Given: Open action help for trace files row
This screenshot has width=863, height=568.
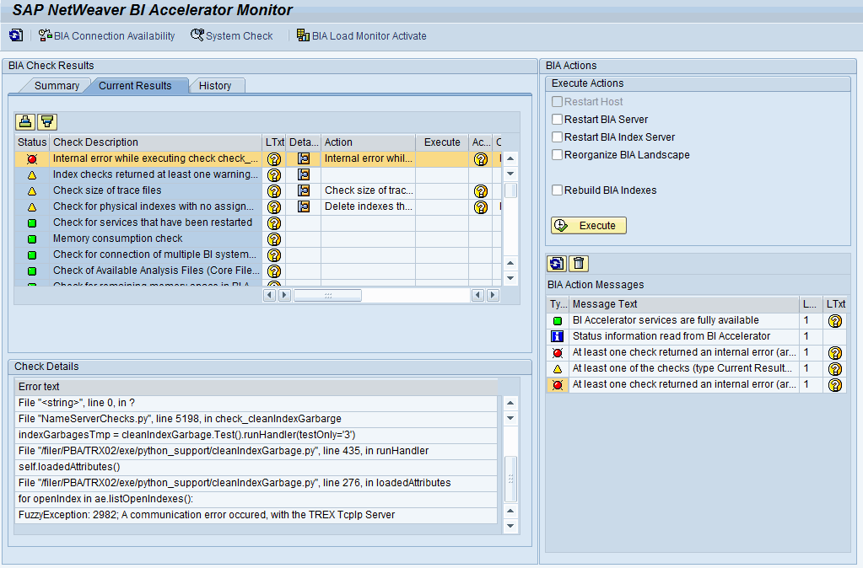Looking at the screenshot, I should 481,190.
